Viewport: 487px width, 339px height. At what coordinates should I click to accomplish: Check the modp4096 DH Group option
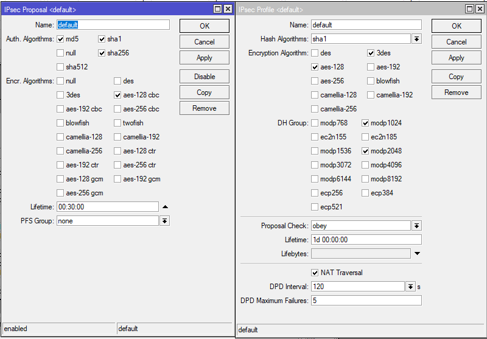pyautogui.click(x=365, y=165)
